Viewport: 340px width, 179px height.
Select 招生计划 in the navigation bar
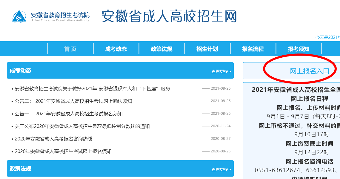pos(207,49)
